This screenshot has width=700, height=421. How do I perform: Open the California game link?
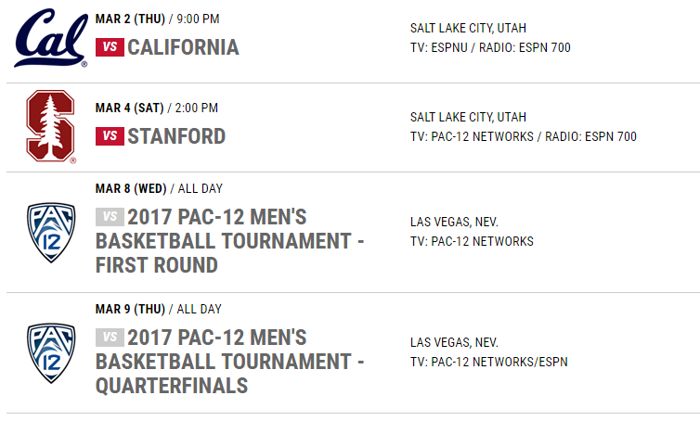coord(183,47)
